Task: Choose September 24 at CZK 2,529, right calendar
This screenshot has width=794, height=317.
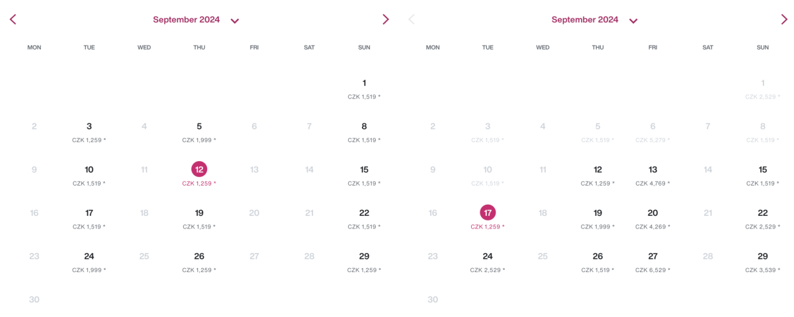Action: click(488, 257)
